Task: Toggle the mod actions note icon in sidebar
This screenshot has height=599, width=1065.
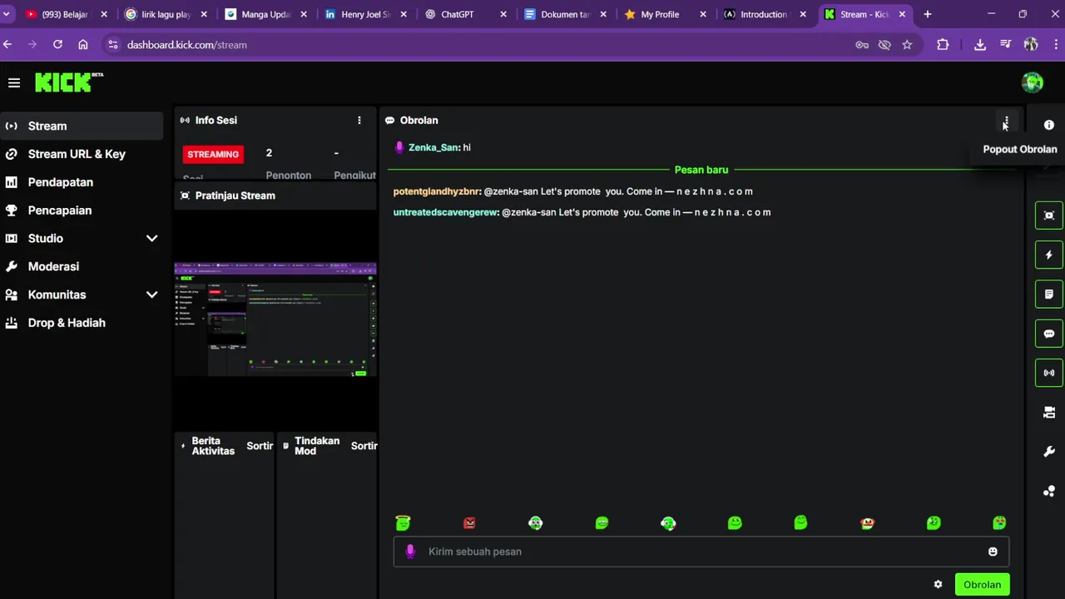Action: coord(1049,295)
